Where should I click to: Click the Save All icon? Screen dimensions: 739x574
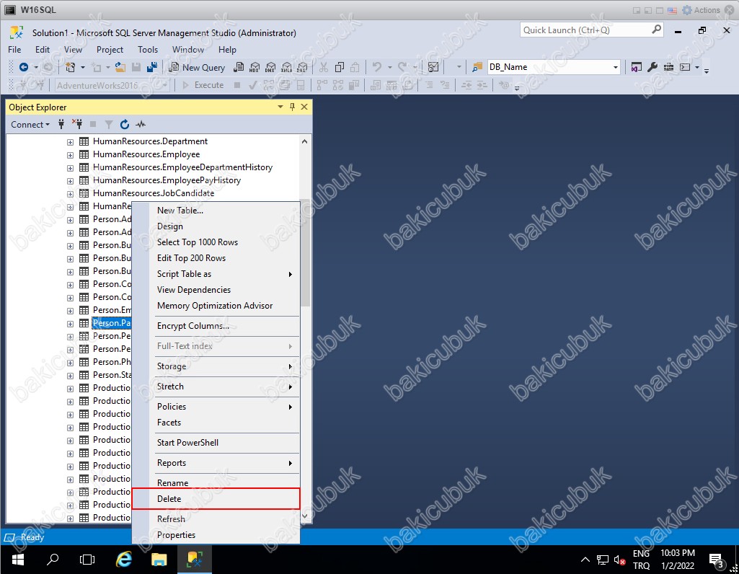pos(151,67)
